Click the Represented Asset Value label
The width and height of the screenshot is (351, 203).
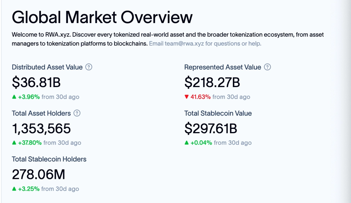pyautogui.click(x=222, y=67)
